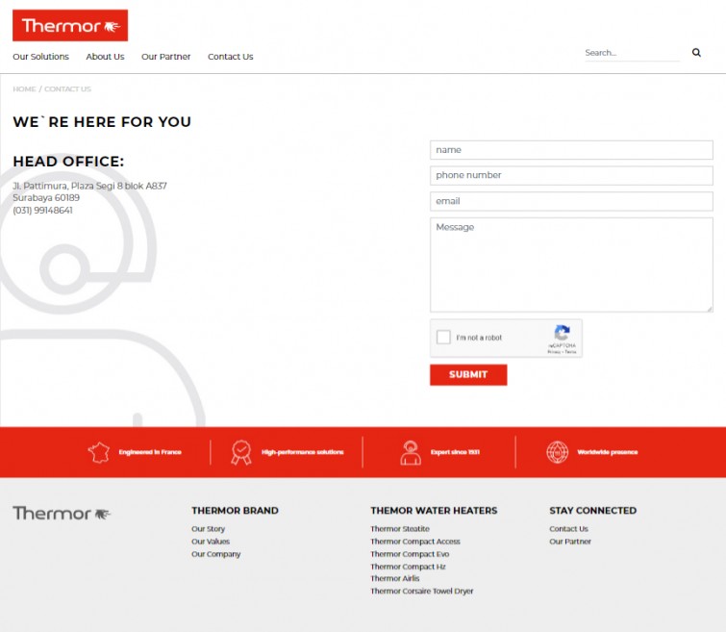Click the STAY CONNECTED heading

592,511
